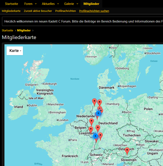Open the Startseite navigation tab
The image size is (163, 166).
(11, 4)
